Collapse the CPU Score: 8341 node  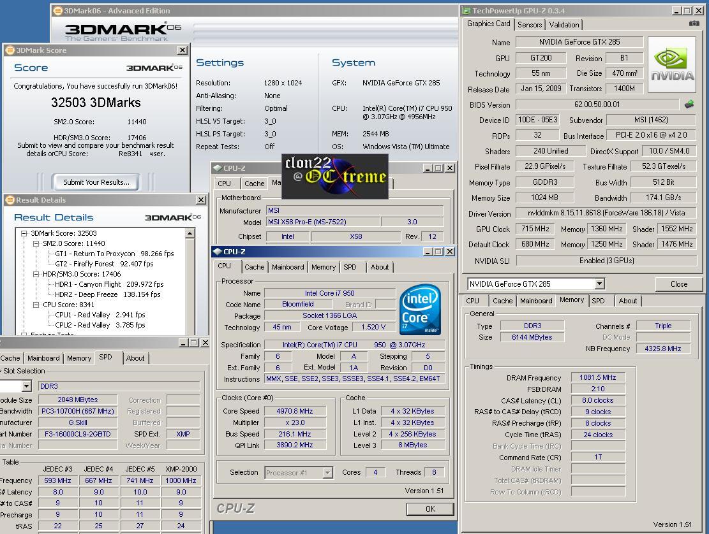click(36, 305)
